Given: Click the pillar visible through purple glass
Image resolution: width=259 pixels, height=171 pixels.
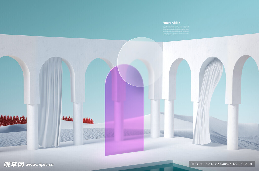Looking at the screenshot, I should click(x=118, y=119).
